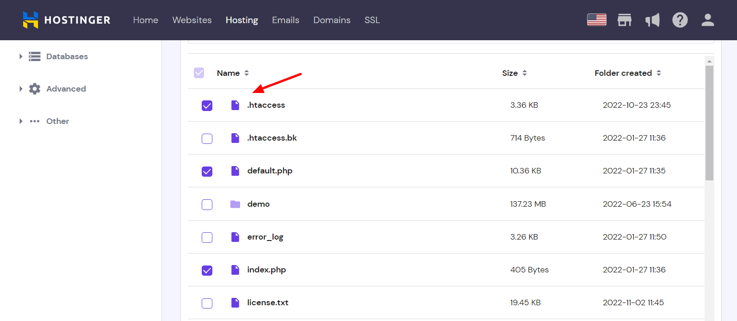Open the store marketplace icon
The width and height of the screenshot is (737, 321).
625,20
